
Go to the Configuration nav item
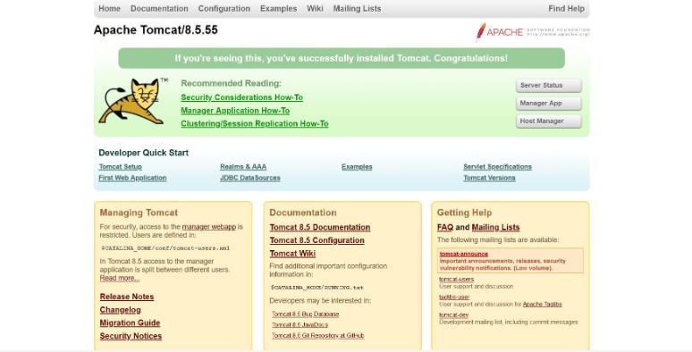(224, 8)
